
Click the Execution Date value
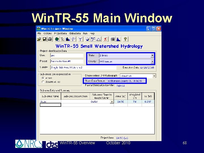point(147,67)
